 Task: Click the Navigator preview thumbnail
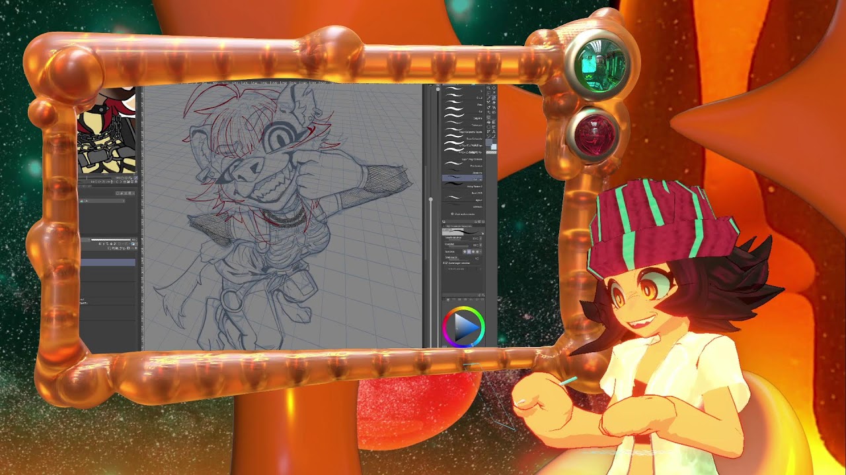pos(106,131)
